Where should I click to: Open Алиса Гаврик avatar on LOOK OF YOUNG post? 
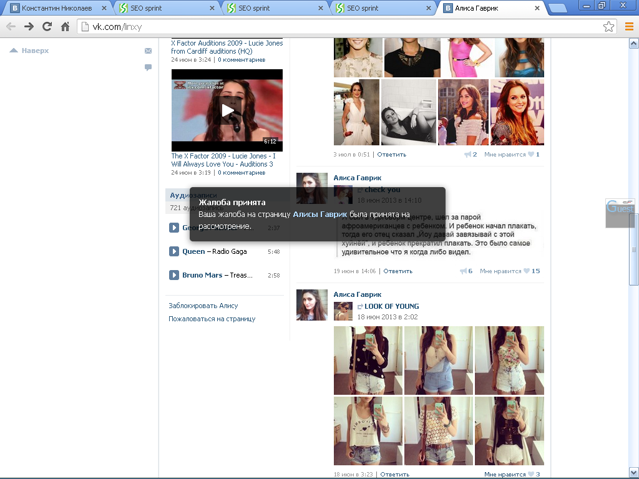(312, 305)
